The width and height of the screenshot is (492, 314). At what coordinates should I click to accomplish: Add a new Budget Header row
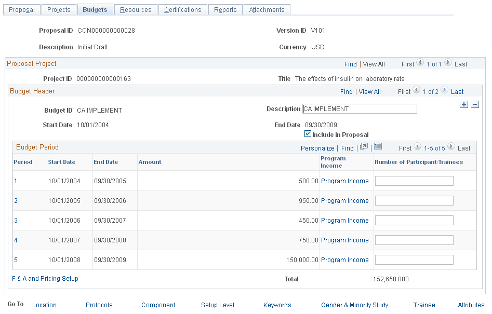point(464,104)
